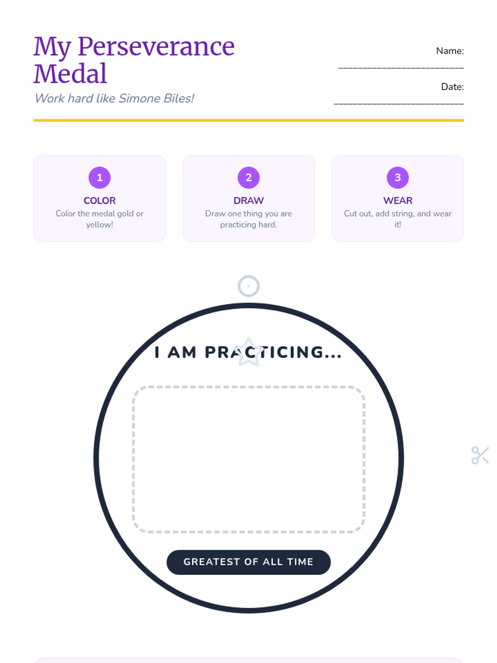This screenshot has height=663, width=497.
Task: Click the string-hole ring atop the medal
Action: coord(248,286)
